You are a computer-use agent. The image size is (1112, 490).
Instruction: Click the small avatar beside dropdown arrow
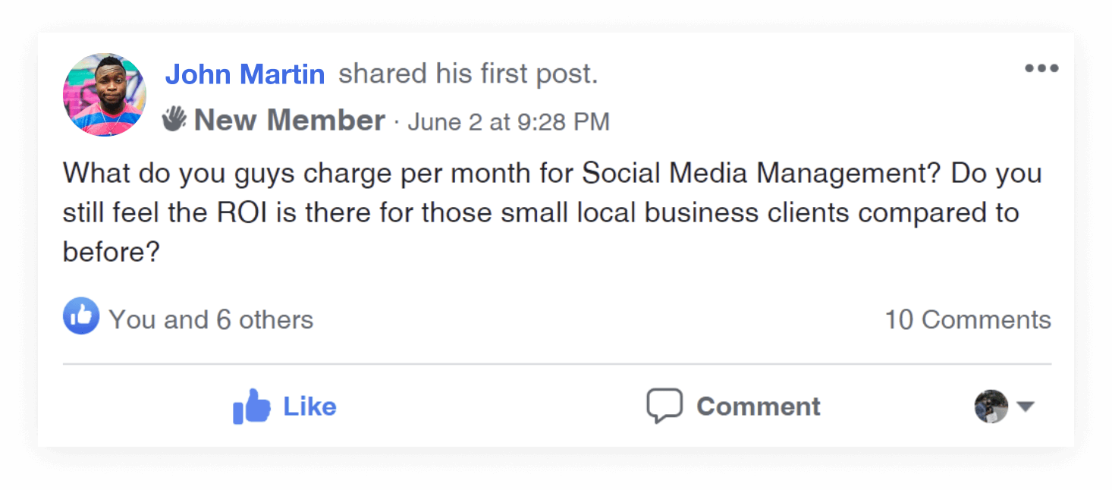[x=991, y=407]
